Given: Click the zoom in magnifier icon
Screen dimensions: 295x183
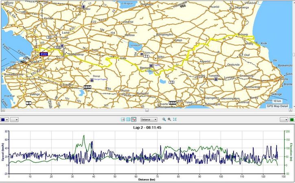Looking at the screenshot, I should click(164, 120).
